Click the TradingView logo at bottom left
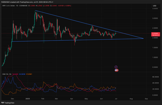The width and height of the screenshot is (162, 105). (8, 103)
